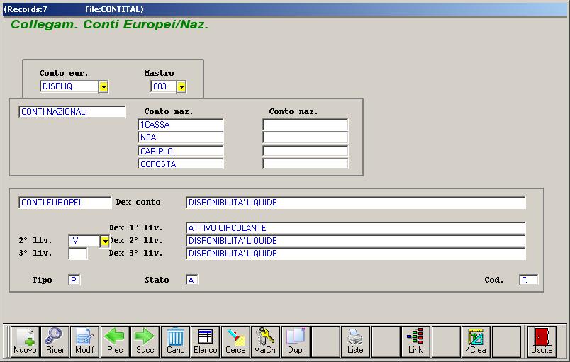Click the 1CASSA national account field

pos(181,125)
